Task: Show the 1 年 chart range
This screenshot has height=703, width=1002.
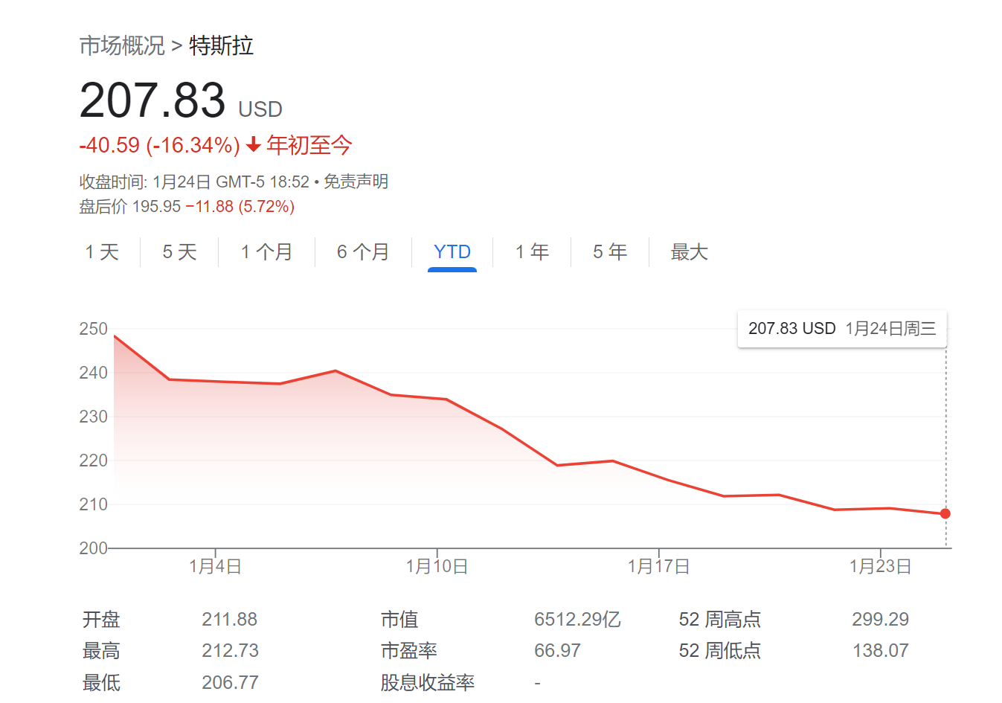Action: [x=532, y=252]
